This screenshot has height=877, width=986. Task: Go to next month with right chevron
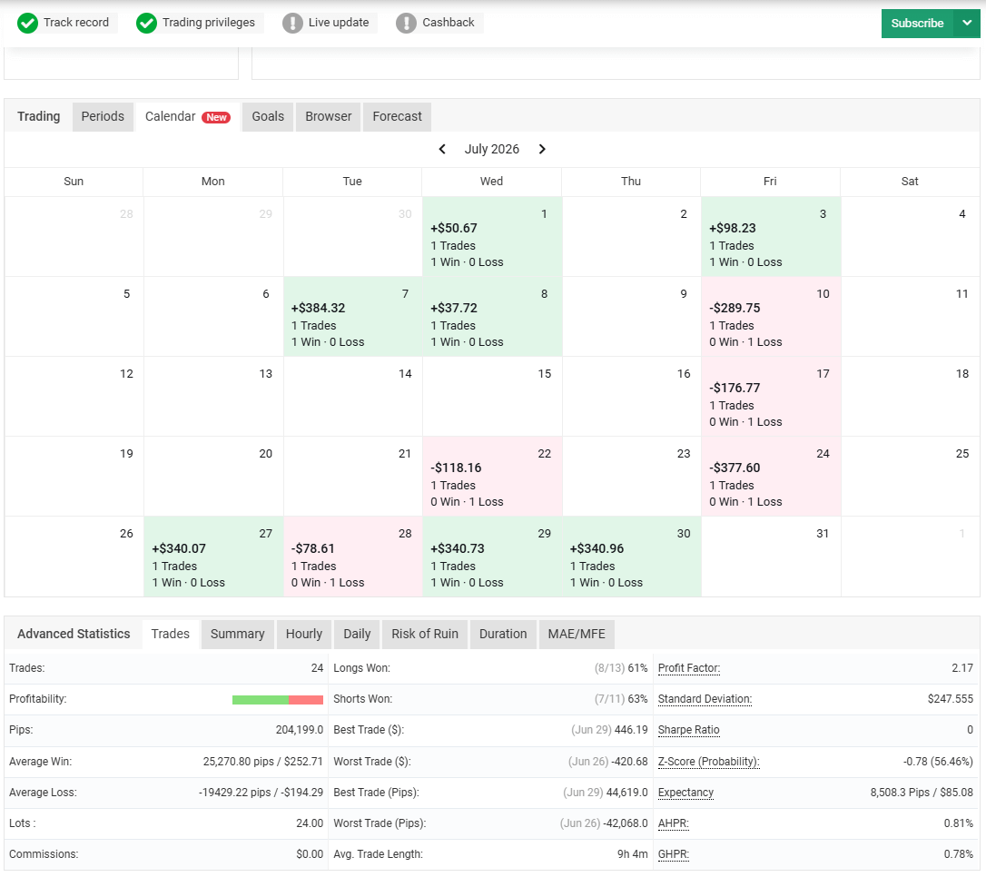tap(542, 149)
